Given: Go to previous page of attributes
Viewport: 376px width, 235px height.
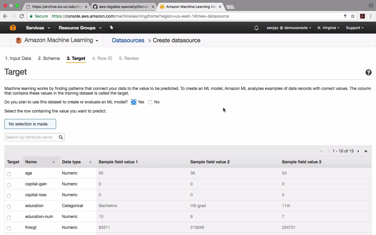Looking at the screenshot, I should pyautogui.click(x=329, y=151).
